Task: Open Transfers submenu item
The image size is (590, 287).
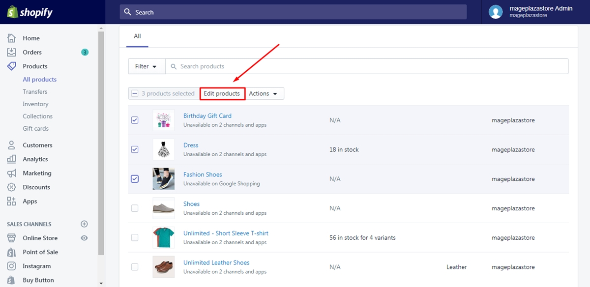Action: [35, 92]
